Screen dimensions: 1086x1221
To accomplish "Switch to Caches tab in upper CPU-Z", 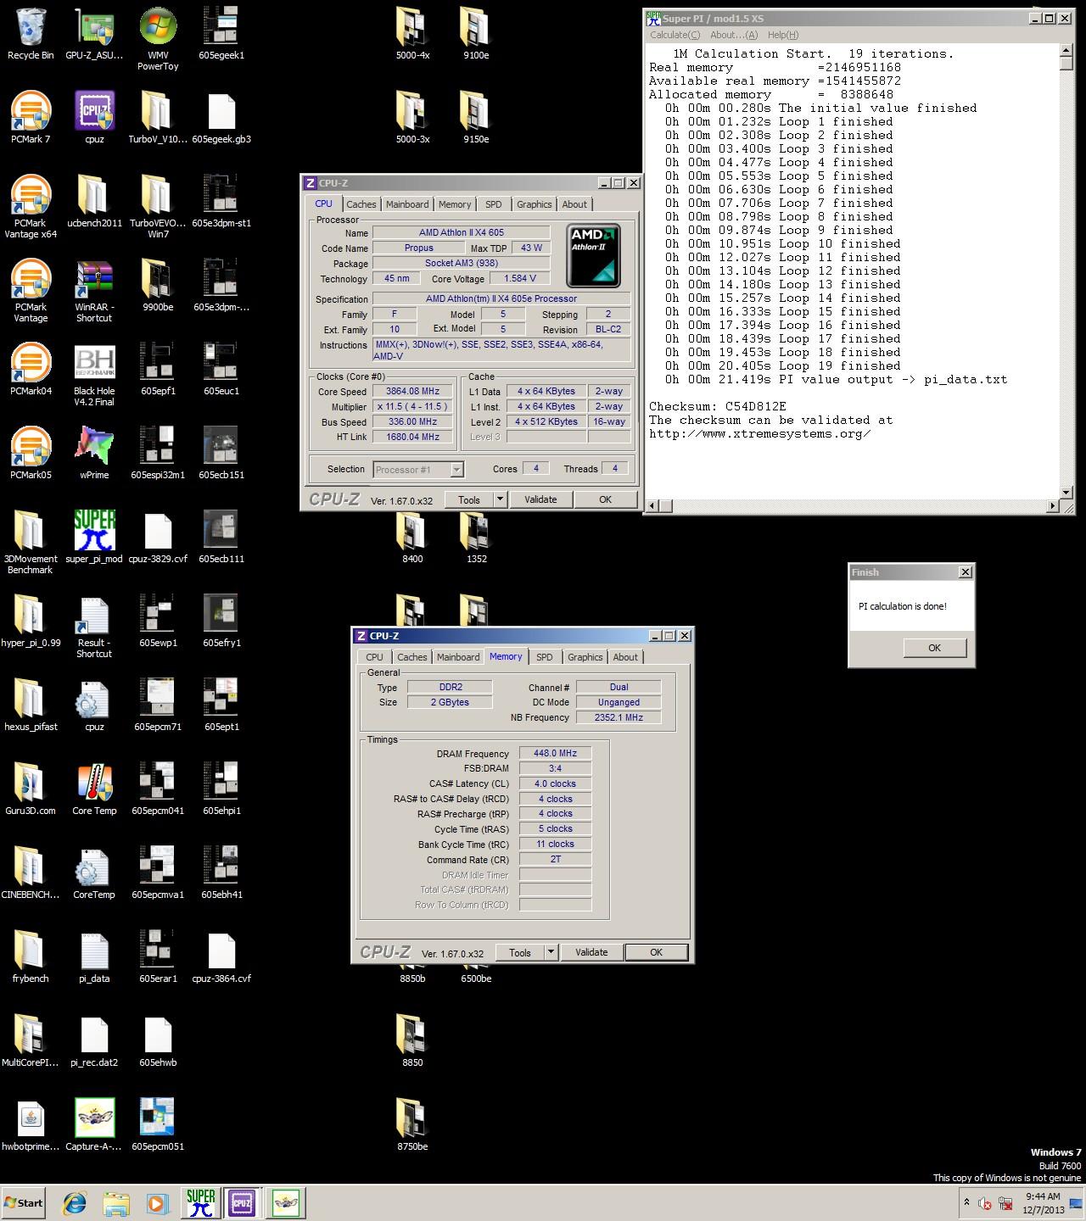I will click(361, 204).
